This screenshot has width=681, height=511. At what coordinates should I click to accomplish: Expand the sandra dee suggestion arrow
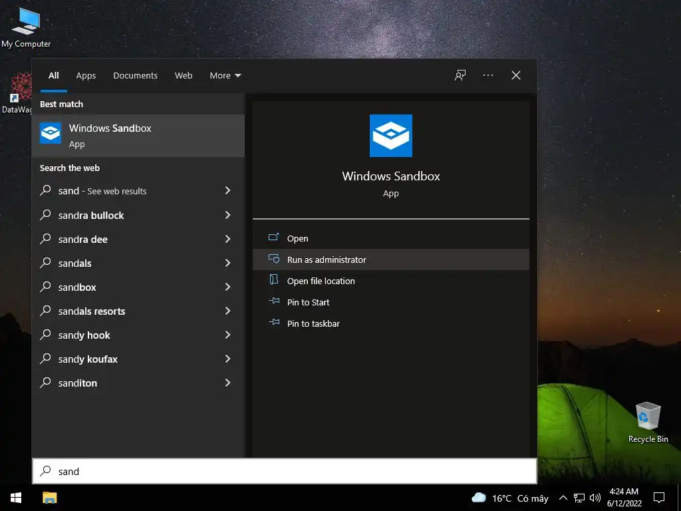pyautogui.click(x=227, y=239)
